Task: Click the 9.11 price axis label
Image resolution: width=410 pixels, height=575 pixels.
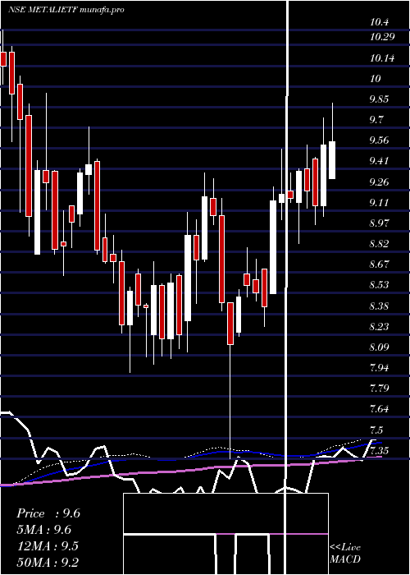Action: click(x=380, y=202)
